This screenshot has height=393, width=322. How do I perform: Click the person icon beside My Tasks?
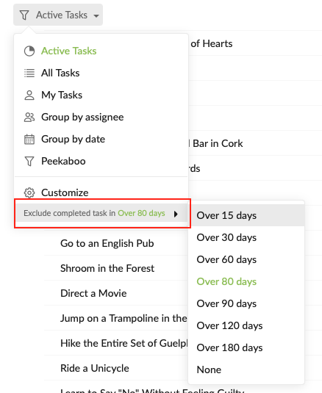(x=29, y=95)
